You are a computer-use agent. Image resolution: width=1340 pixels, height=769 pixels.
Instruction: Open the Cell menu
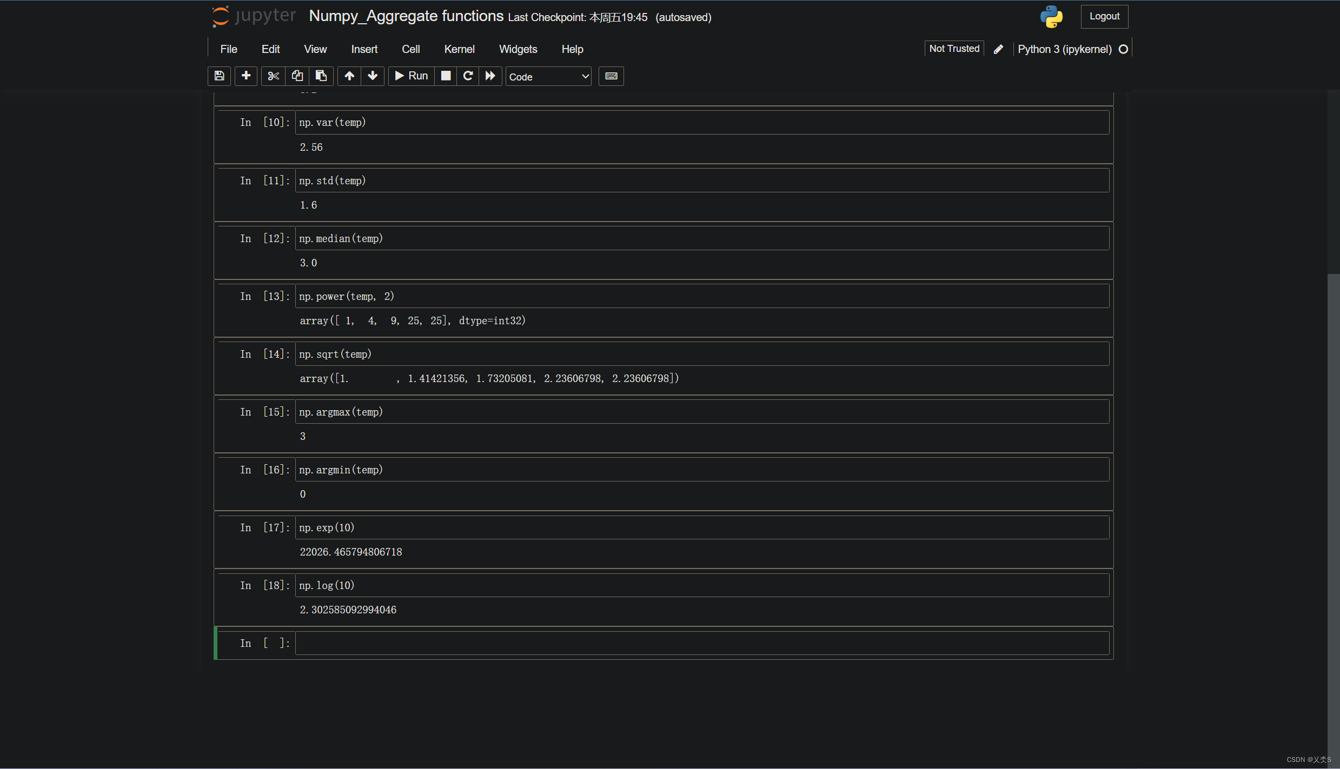point(410,49)
